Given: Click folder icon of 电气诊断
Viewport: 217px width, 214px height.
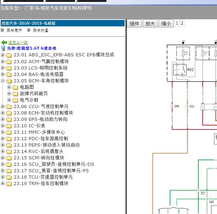Looking at the screenshot, I should point(15,100).
